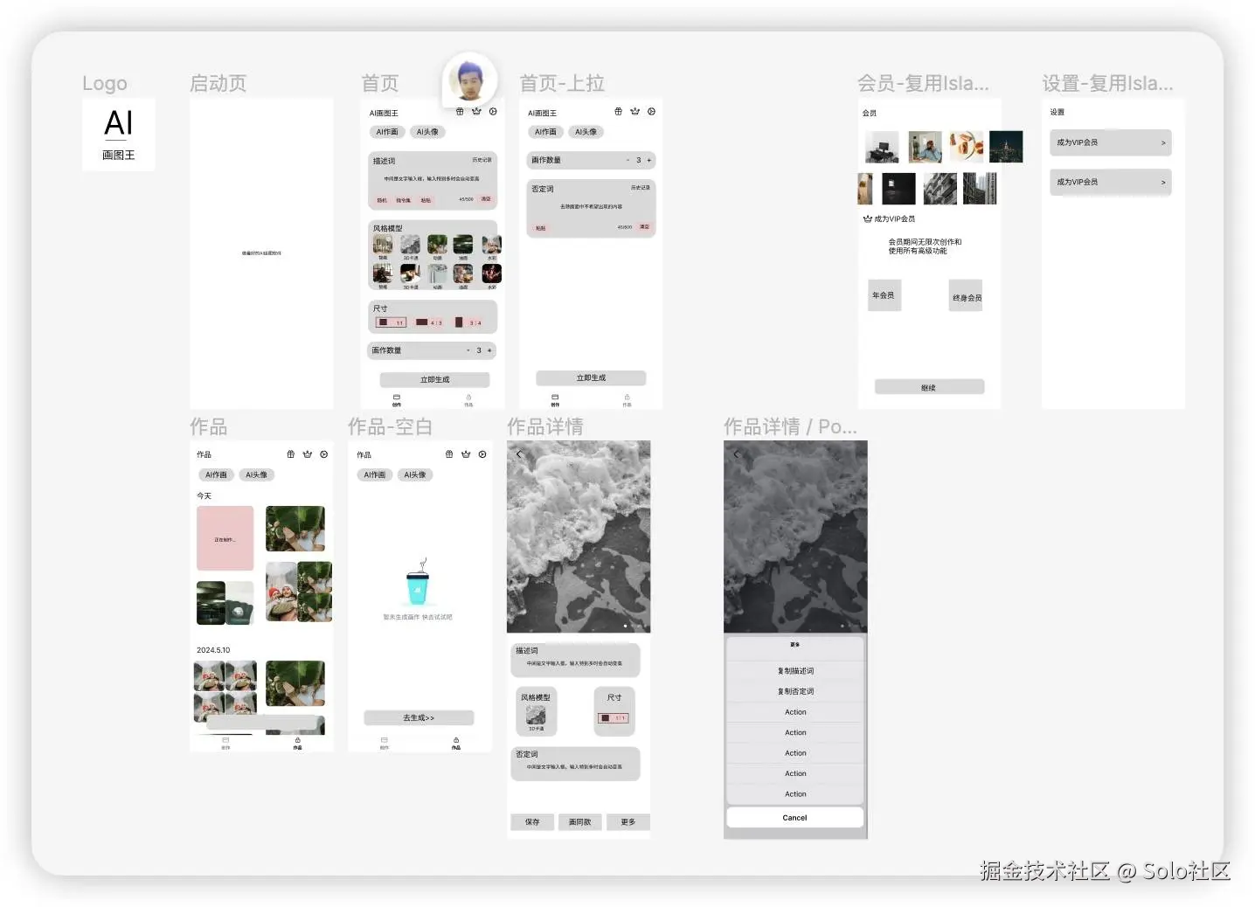Click 去生成>> on the empty works page
The width and height of the screenshot is (1255, 907).
418,717
